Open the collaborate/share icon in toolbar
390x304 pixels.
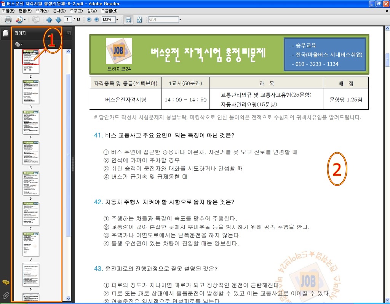pos(19,20)
